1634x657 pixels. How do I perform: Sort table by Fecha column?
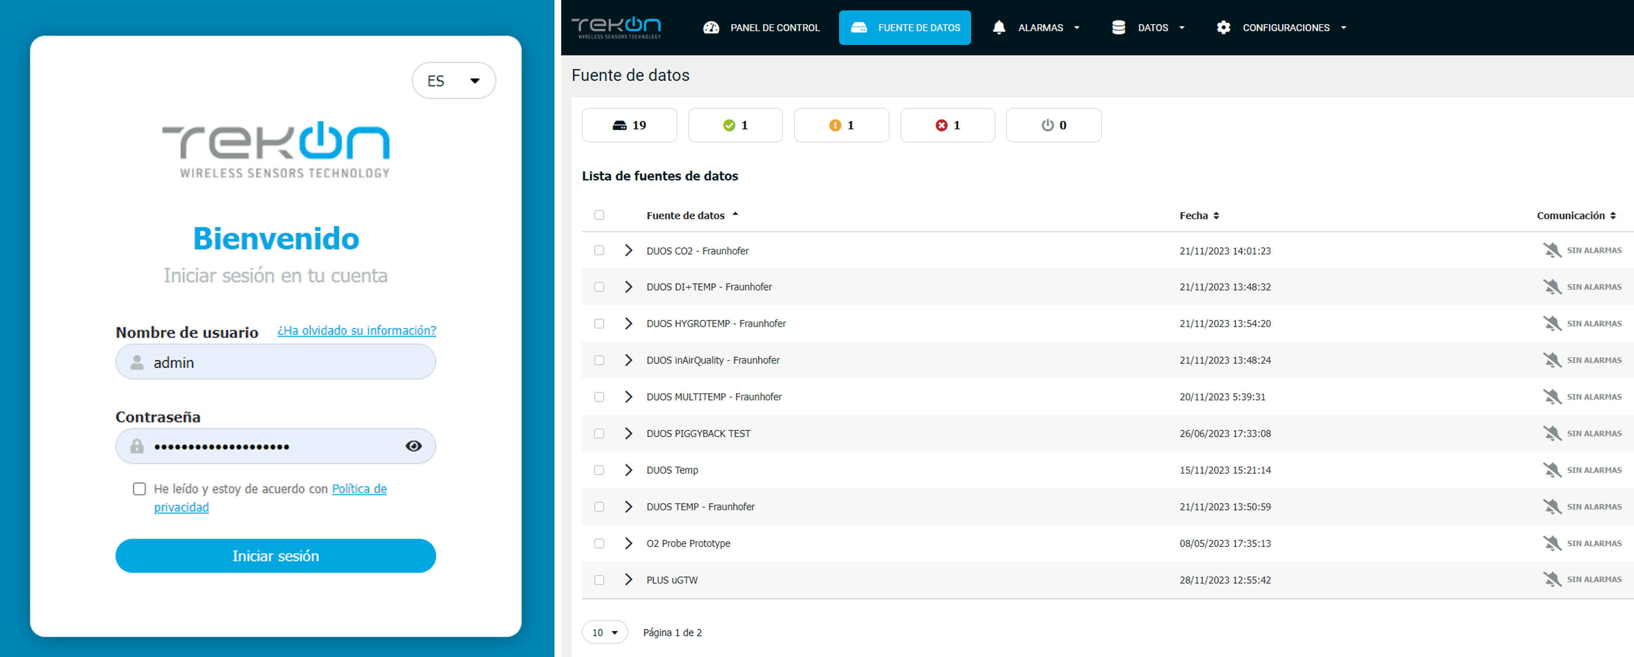click(x=1199, y=215)
